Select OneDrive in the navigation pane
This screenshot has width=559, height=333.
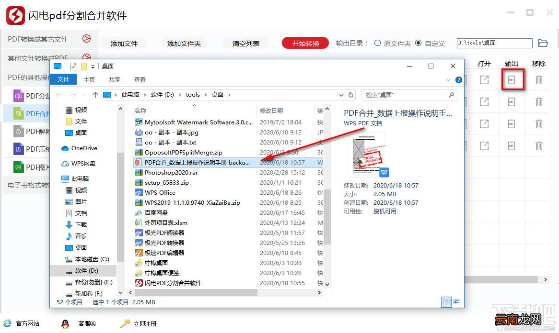click(84, 148)
